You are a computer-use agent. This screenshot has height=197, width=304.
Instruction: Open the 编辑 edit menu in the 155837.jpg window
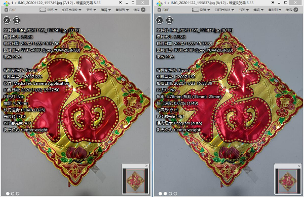258,10
